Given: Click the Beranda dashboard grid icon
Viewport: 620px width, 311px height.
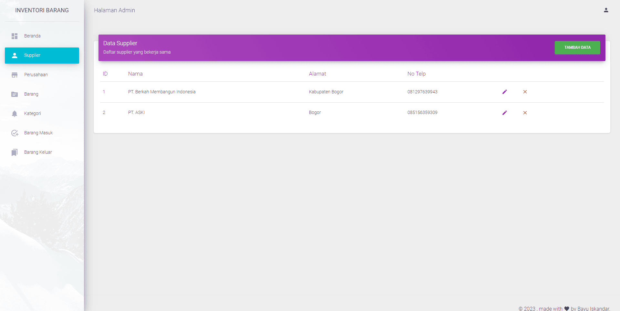Looking at the screenshot, I should [x=15, y=36].
